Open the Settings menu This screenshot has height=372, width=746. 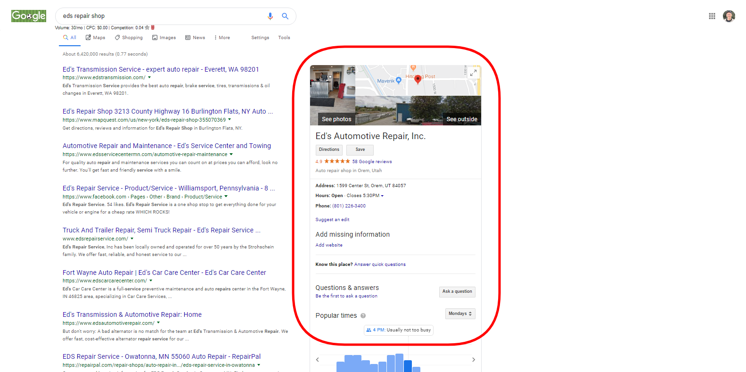(260, 38)
